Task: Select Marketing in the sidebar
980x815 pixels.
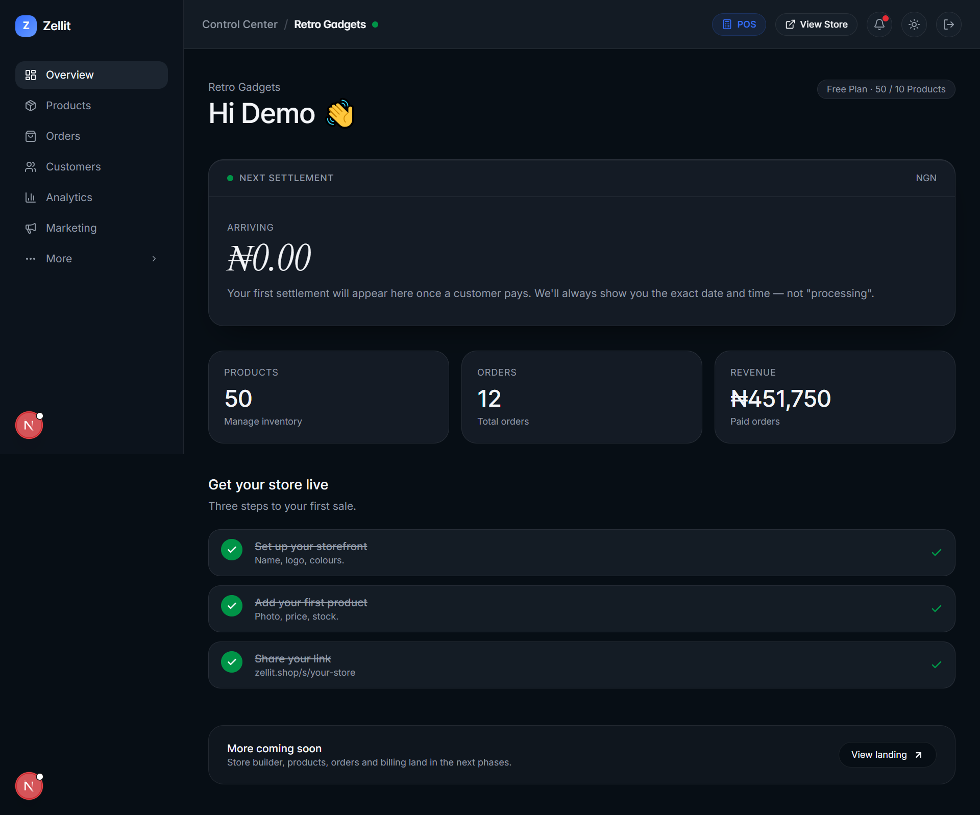Action: [x=91, y=228]
